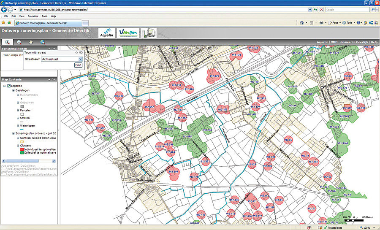Viewport: 380px width, 230px height.
Task: Activate the pan hand tool
Action: (30, 42)
